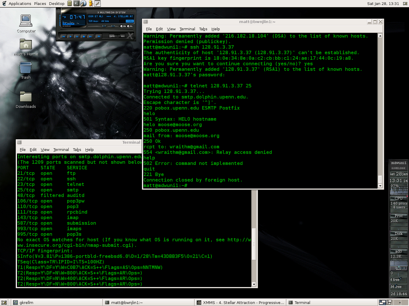Open the Desktop menu in top panel
The height and width of the screenshot is (306, 409).
pyautogui.click(x=57, y=3)
